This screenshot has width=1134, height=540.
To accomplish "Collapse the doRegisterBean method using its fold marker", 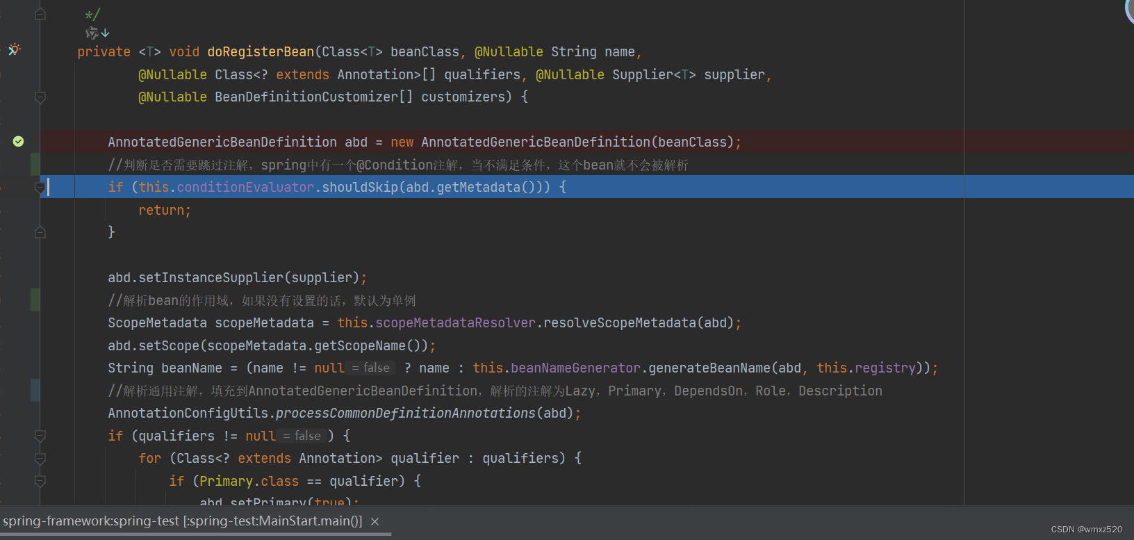I will [40, 97].
